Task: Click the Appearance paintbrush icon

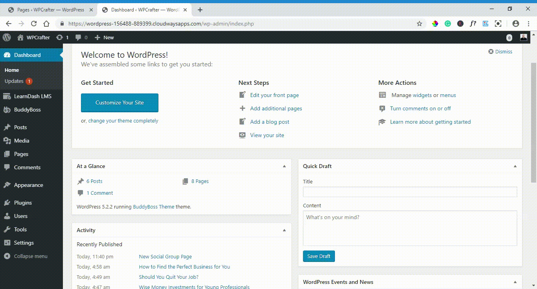Action: pyautogui.click(x=7, y=185)
